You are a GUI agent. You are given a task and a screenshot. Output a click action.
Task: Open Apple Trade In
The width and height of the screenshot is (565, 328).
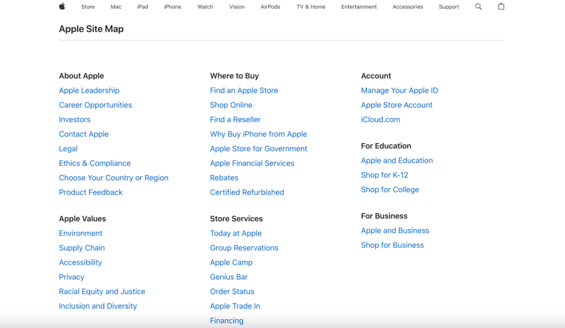235,306
